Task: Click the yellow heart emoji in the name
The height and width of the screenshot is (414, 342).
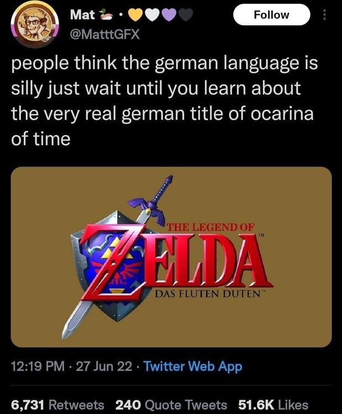Action: point(136,16)
